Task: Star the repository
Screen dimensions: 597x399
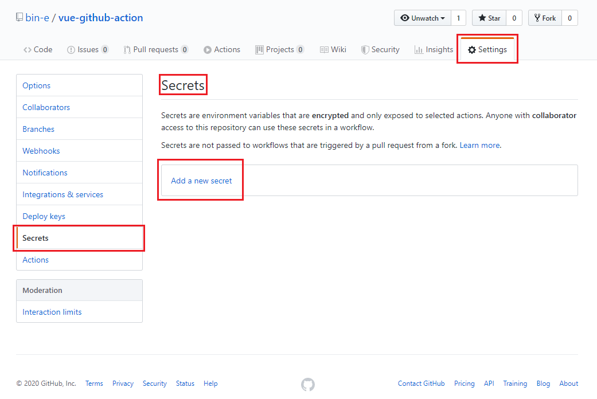Action: pos(489,18)
